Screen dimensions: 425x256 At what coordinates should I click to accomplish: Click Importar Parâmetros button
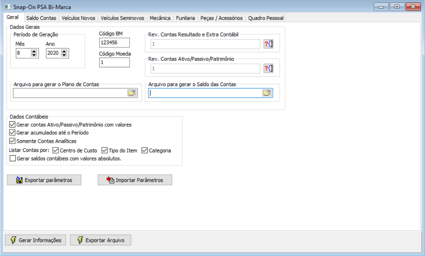135,180
